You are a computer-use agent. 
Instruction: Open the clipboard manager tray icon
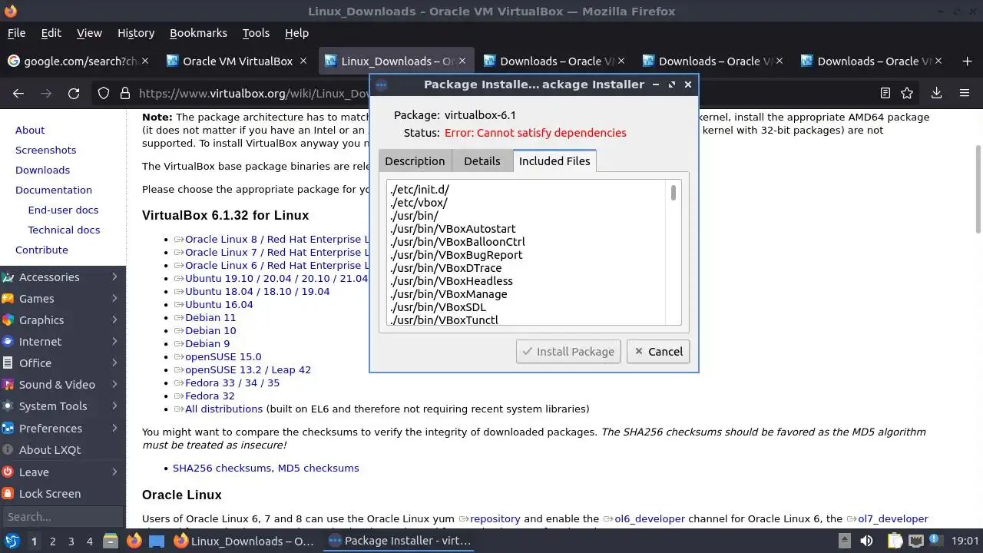[895, 541]
